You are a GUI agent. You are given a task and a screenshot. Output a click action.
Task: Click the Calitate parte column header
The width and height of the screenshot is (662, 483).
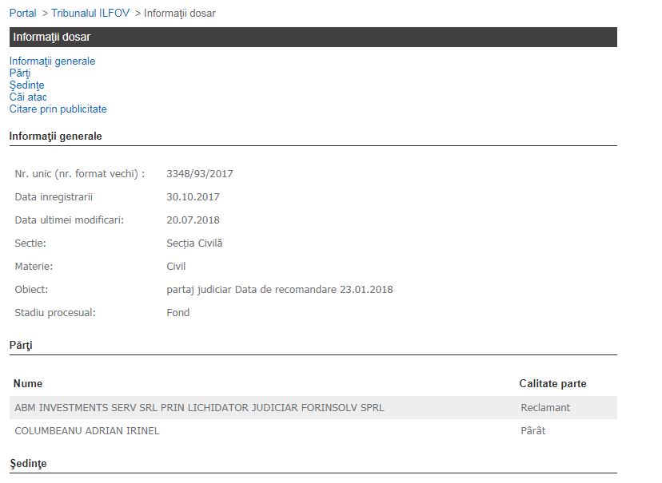click(552, 384)
